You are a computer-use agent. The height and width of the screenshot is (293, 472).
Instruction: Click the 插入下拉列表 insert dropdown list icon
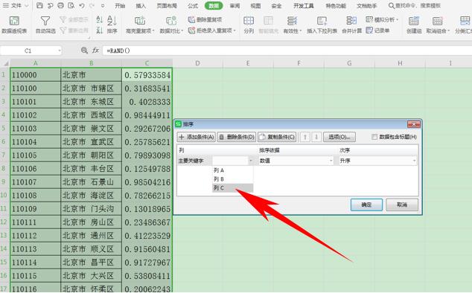[x=322, y=21]
